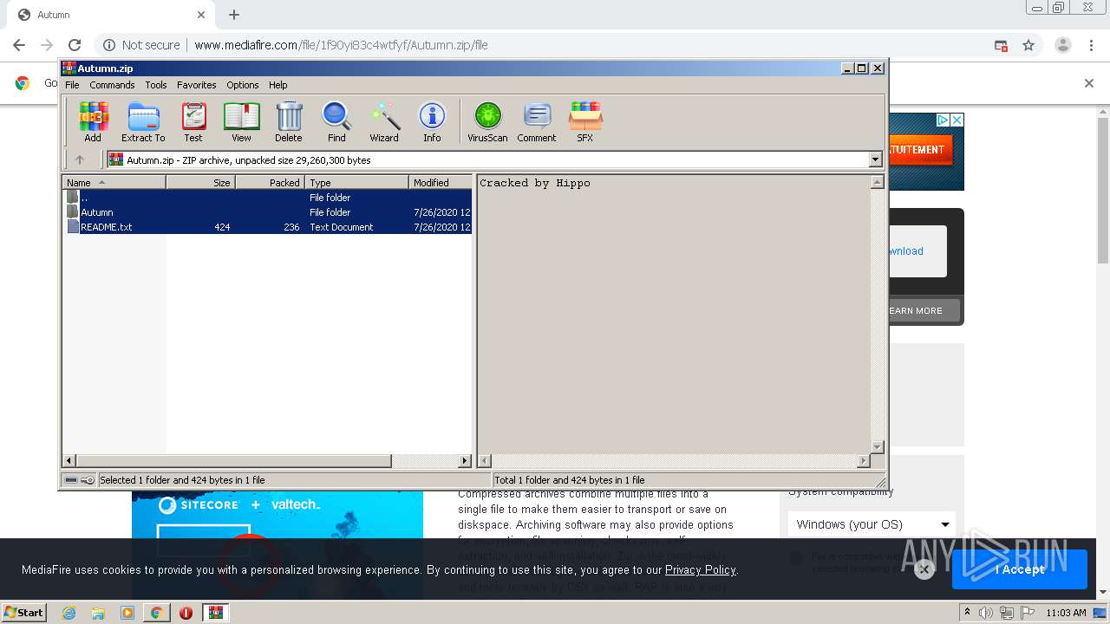Open the Find magnifier tool

point(336,121)
